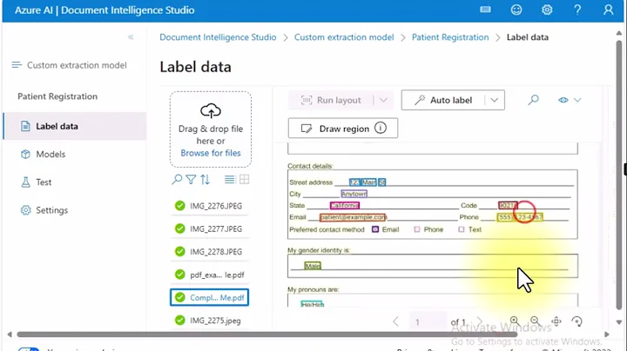Click the labeled Male gender field
The image size is (627, 351).
313,266
